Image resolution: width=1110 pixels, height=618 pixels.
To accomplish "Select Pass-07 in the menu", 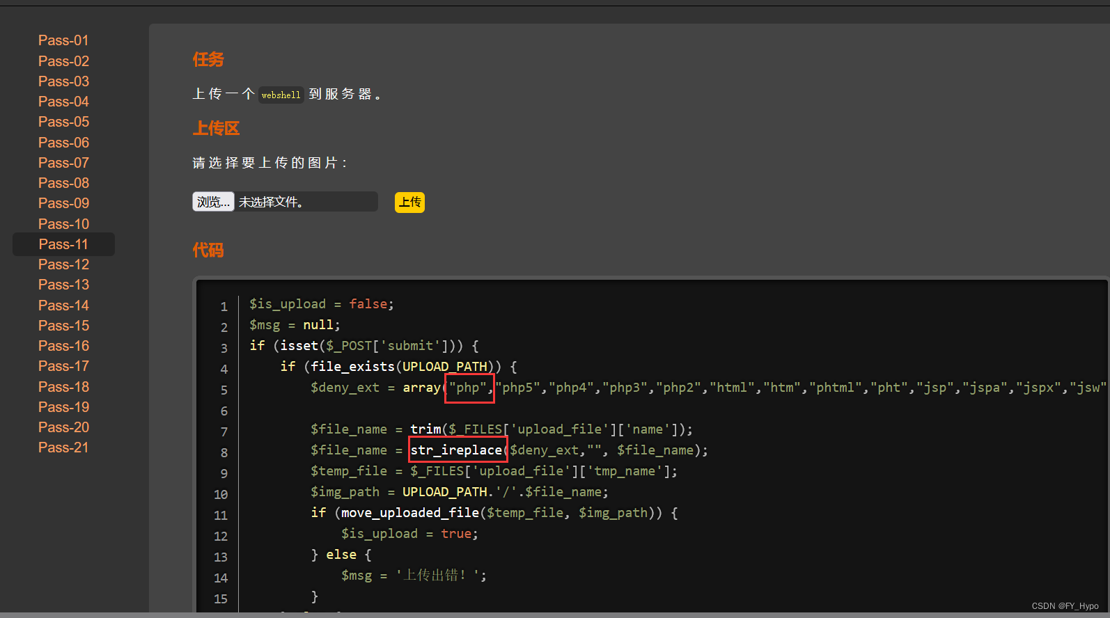I will (63, 163).
